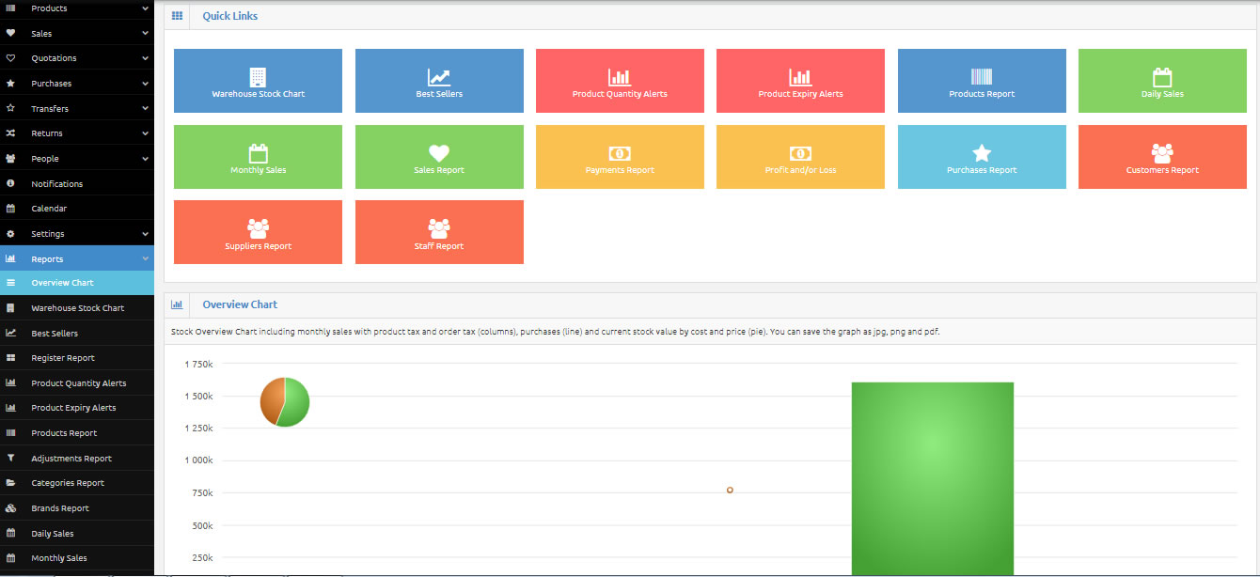Open the Product Quantity Alerts tile
Image resolution: width=1260 pixels, height=577 pixels.
pos(620,82)
